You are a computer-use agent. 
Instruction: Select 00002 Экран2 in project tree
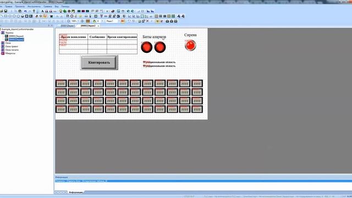click(x=16, y=40)
